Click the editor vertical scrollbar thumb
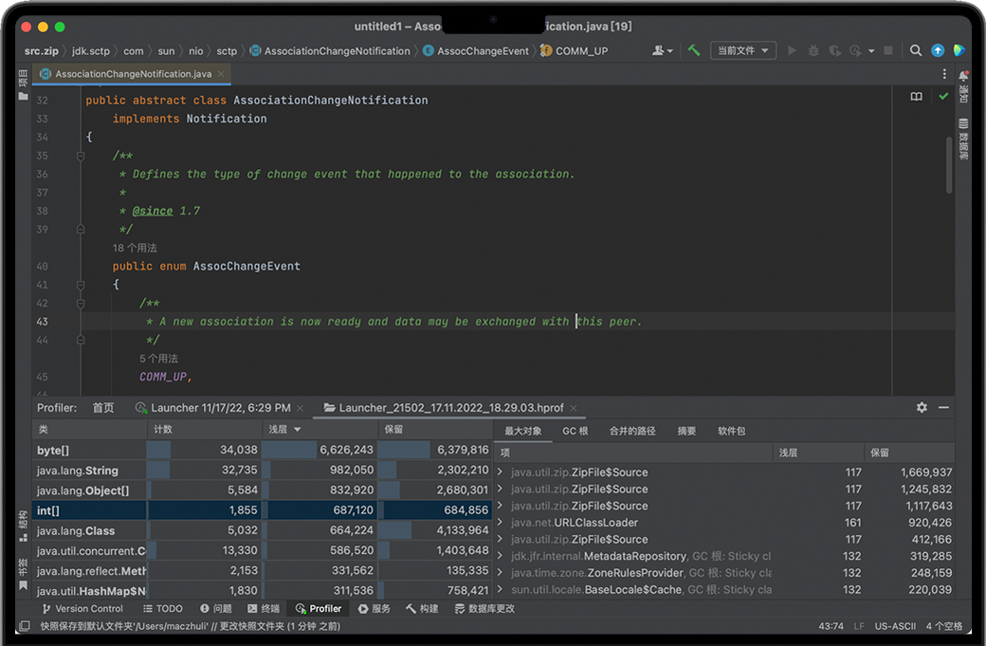Viewport: 986px width, 646px height. pos(949,163)
